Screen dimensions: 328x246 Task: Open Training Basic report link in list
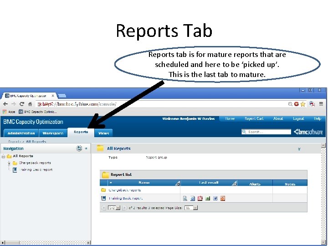point(126,198)
